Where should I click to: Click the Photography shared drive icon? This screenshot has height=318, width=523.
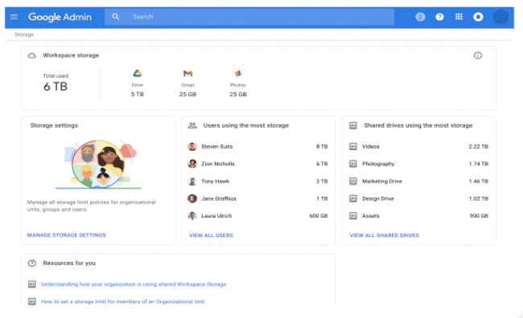pos(353,164)
